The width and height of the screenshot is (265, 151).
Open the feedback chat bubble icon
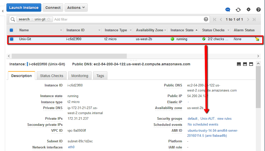228,10
